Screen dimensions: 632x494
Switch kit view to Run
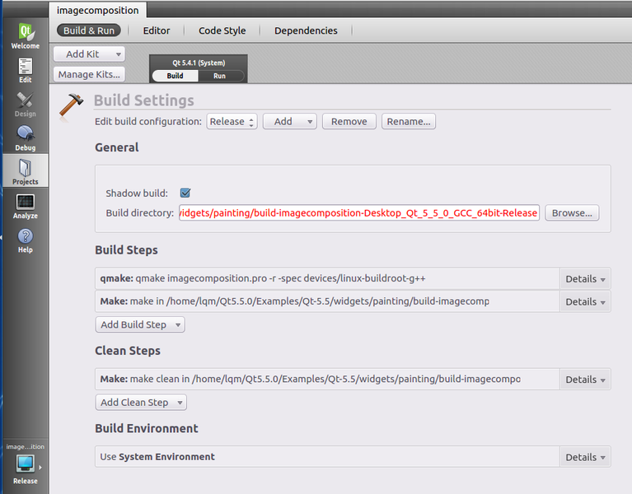(219, 76)
